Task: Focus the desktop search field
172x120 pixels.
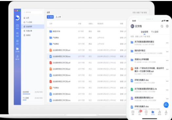Action: [33, 12]
